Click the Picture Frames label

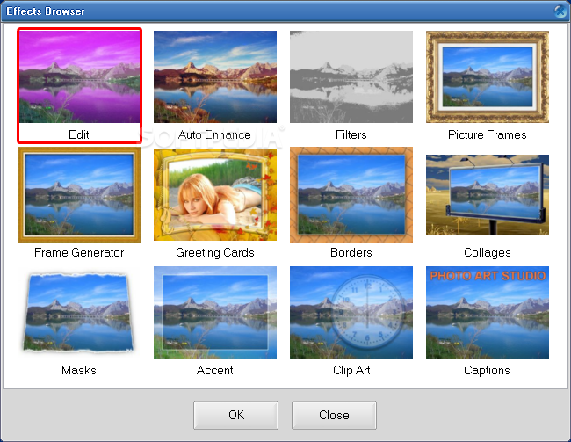click(x=488, y=134)
